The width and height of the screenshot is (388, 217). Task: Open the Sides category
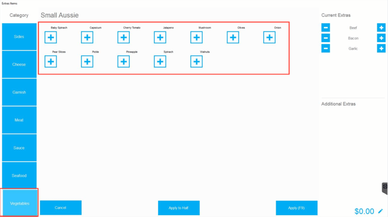(x=19, y=37)
